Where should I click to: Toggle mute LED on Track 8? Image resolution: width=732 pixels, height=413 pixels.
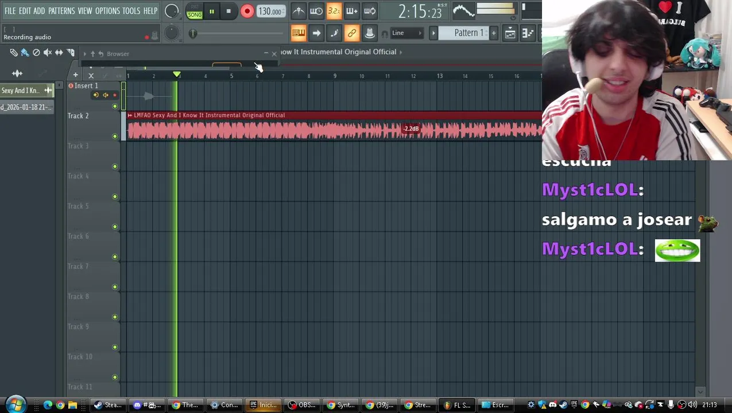point(115,317)
